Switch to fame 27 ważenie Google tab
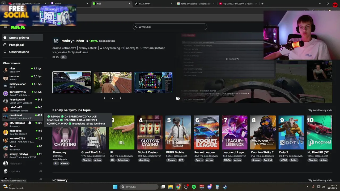Screen dimensions: 340x191 pos(195,4)
